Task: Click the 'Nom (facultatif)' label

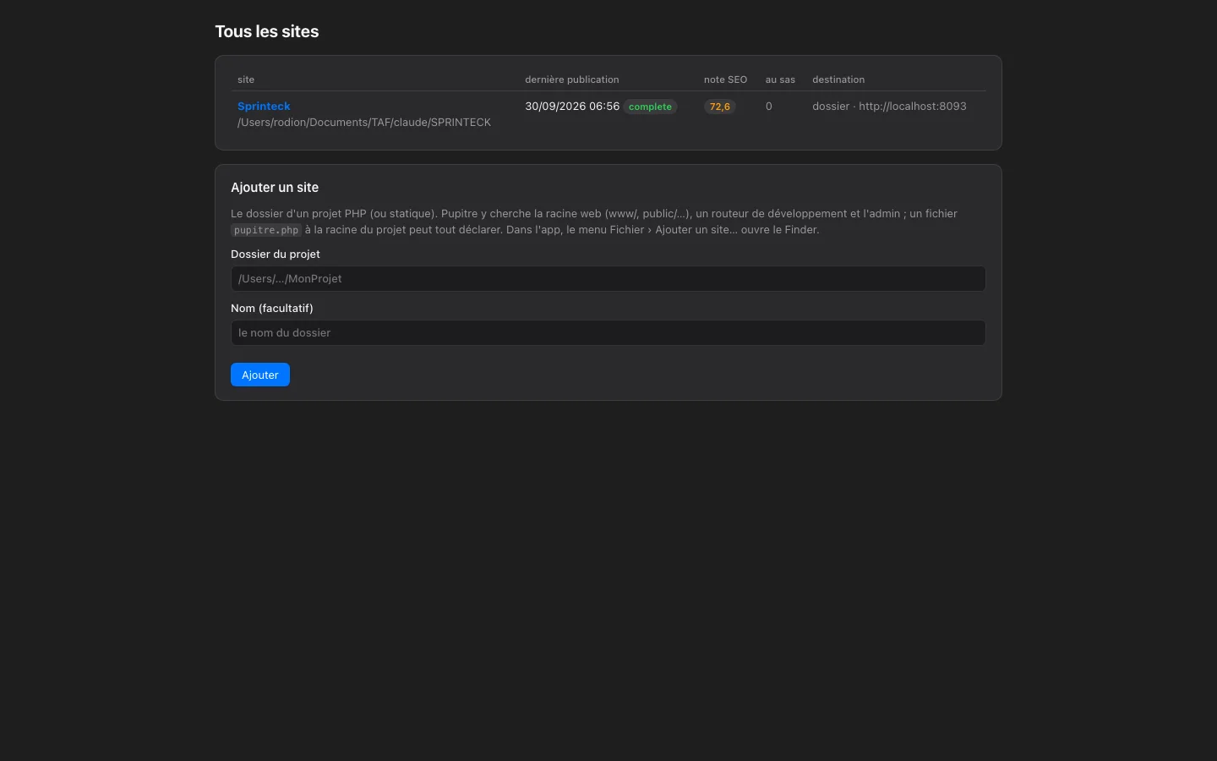Action: coord(272,308)
